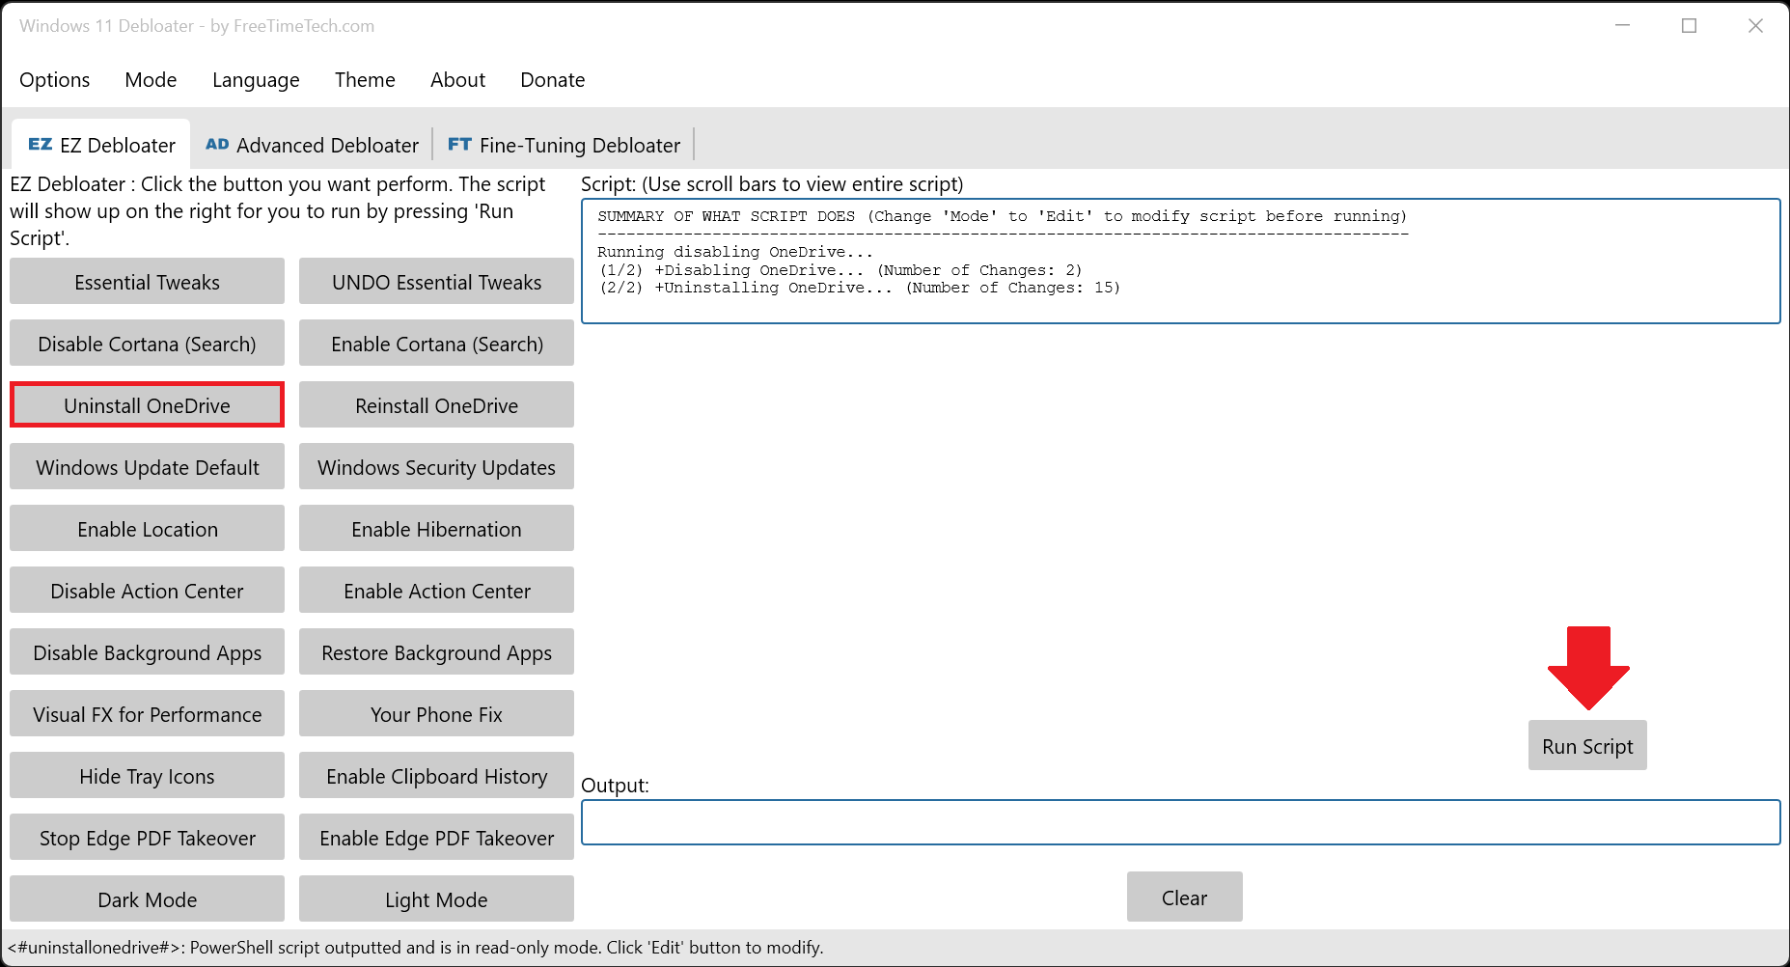The width and height of the screenshot is (1790, 967).
Task: Stop Edge PDF Takeover
Action: point(147,838)
